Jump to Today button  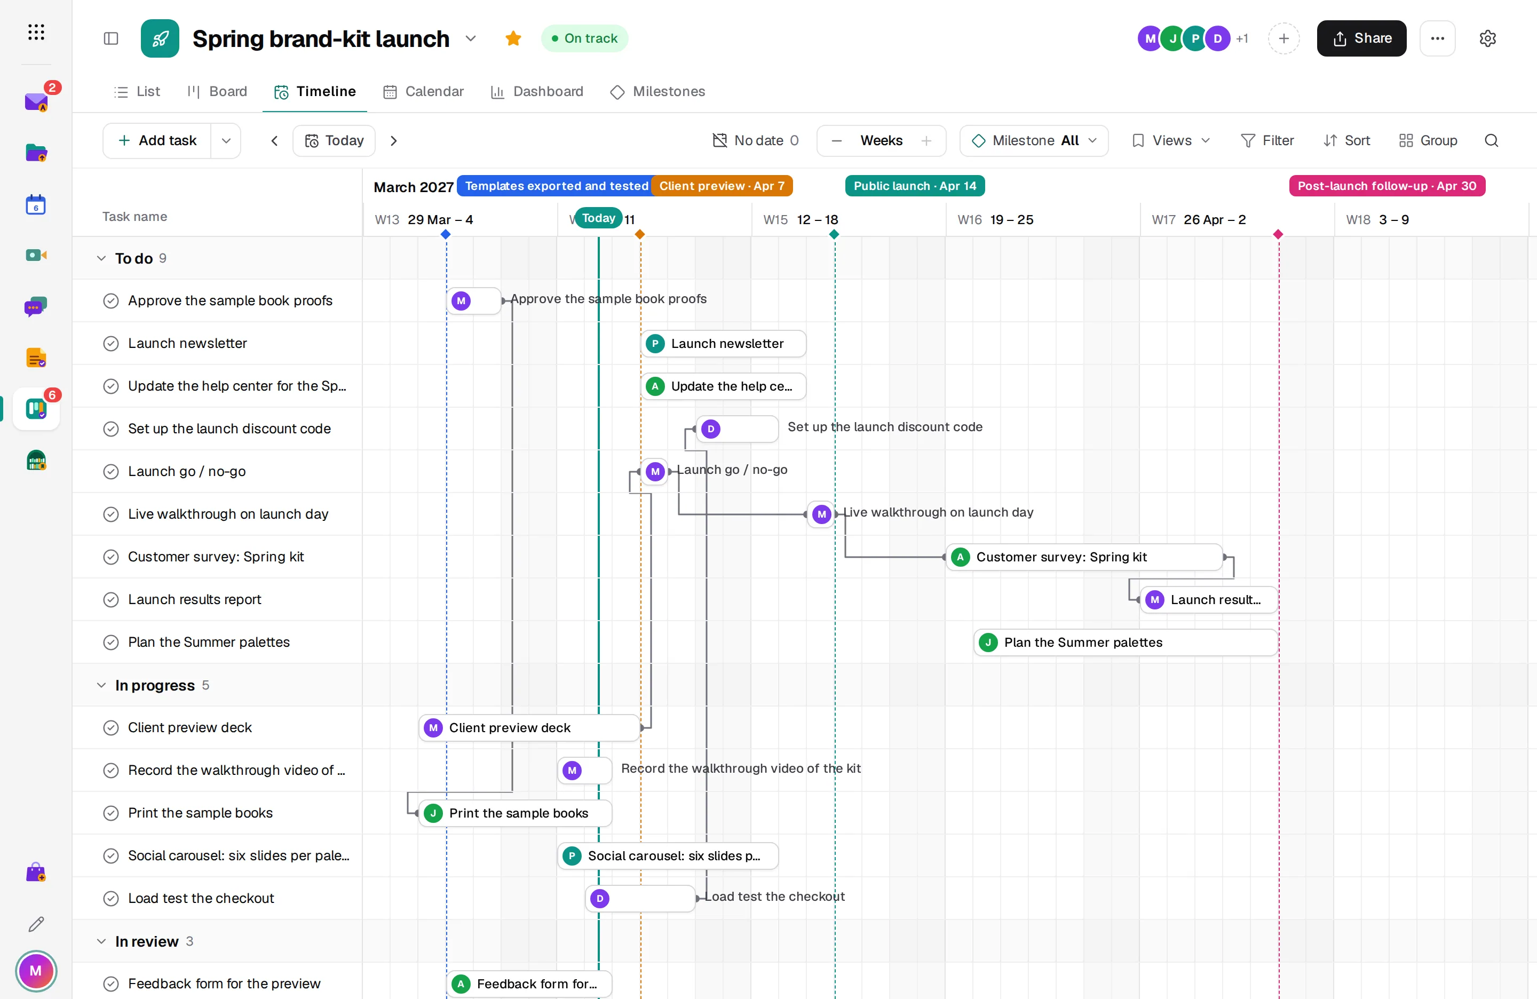coord(334,140)
